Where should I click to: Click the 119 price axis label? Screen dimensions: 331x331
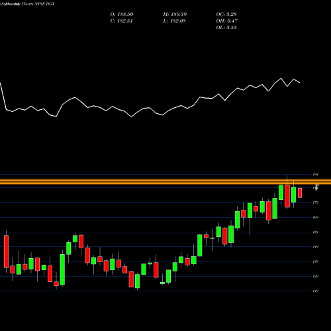(316, 291)
